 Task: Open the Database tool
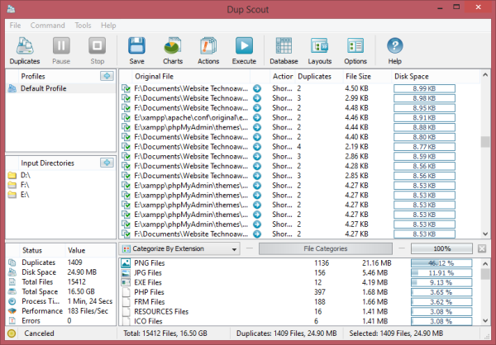(284, 46)
